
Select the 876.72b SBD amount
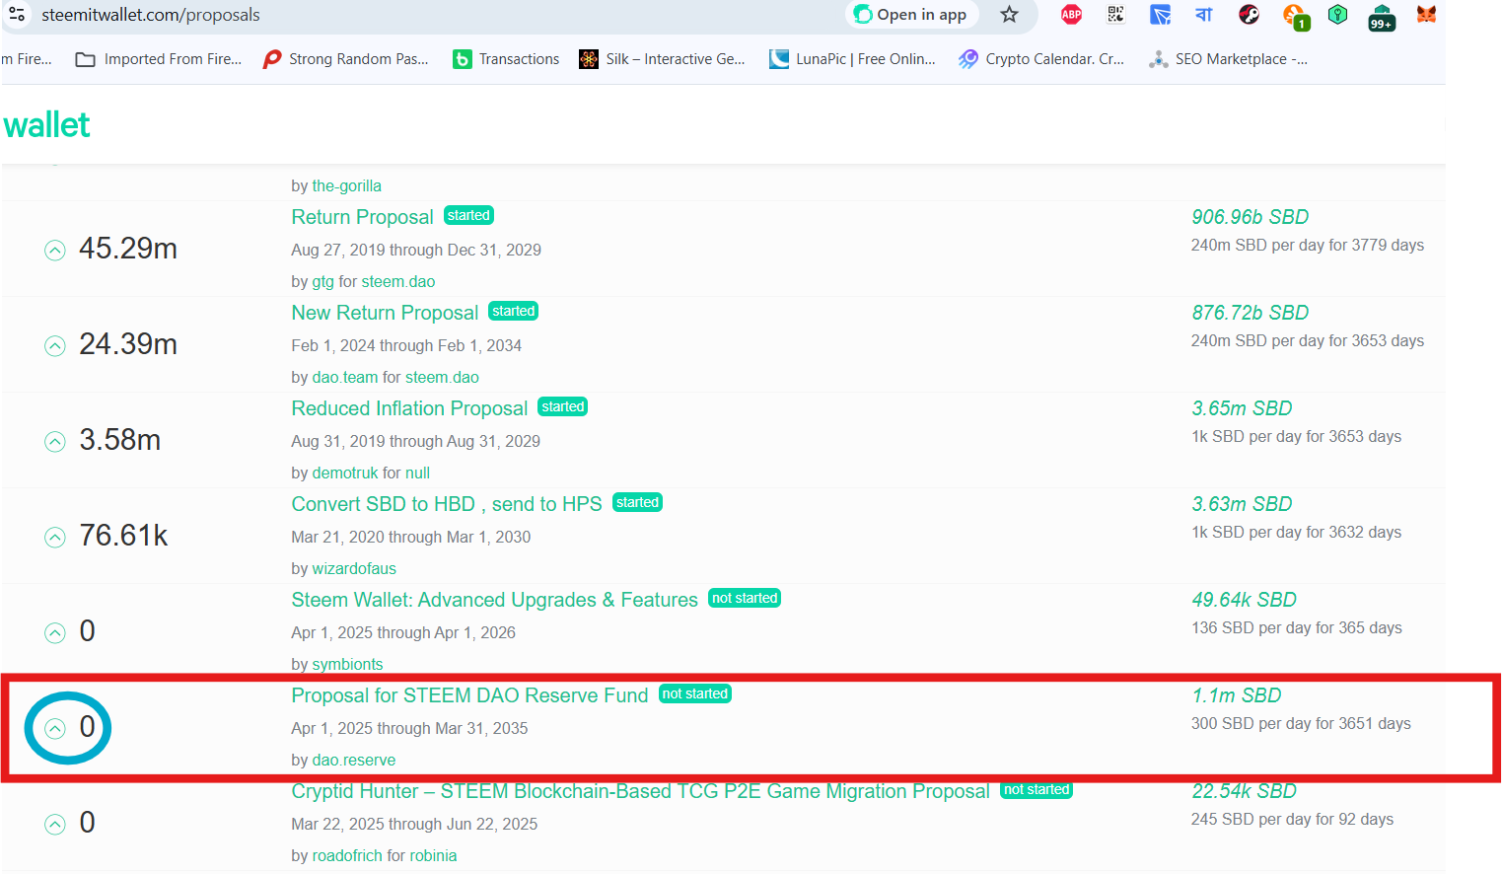(x=1250, y=313)
